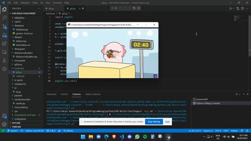Open the Remote Explorer view
Viewport: 251px width, 141px height.
4,52
